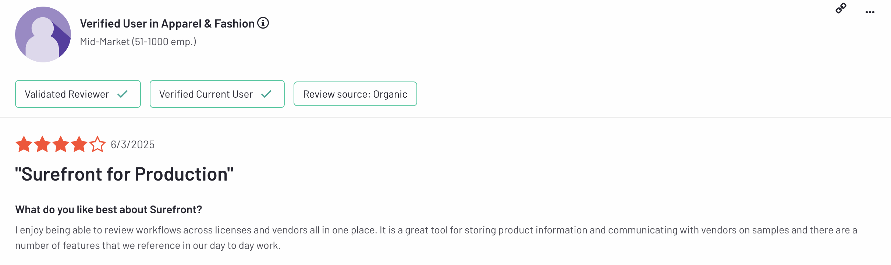This screenshot has height=265, width=891.
Task: Click the Validated Reviewer checkmark icon
Action: pyautogui.click(x=123, y=94)
